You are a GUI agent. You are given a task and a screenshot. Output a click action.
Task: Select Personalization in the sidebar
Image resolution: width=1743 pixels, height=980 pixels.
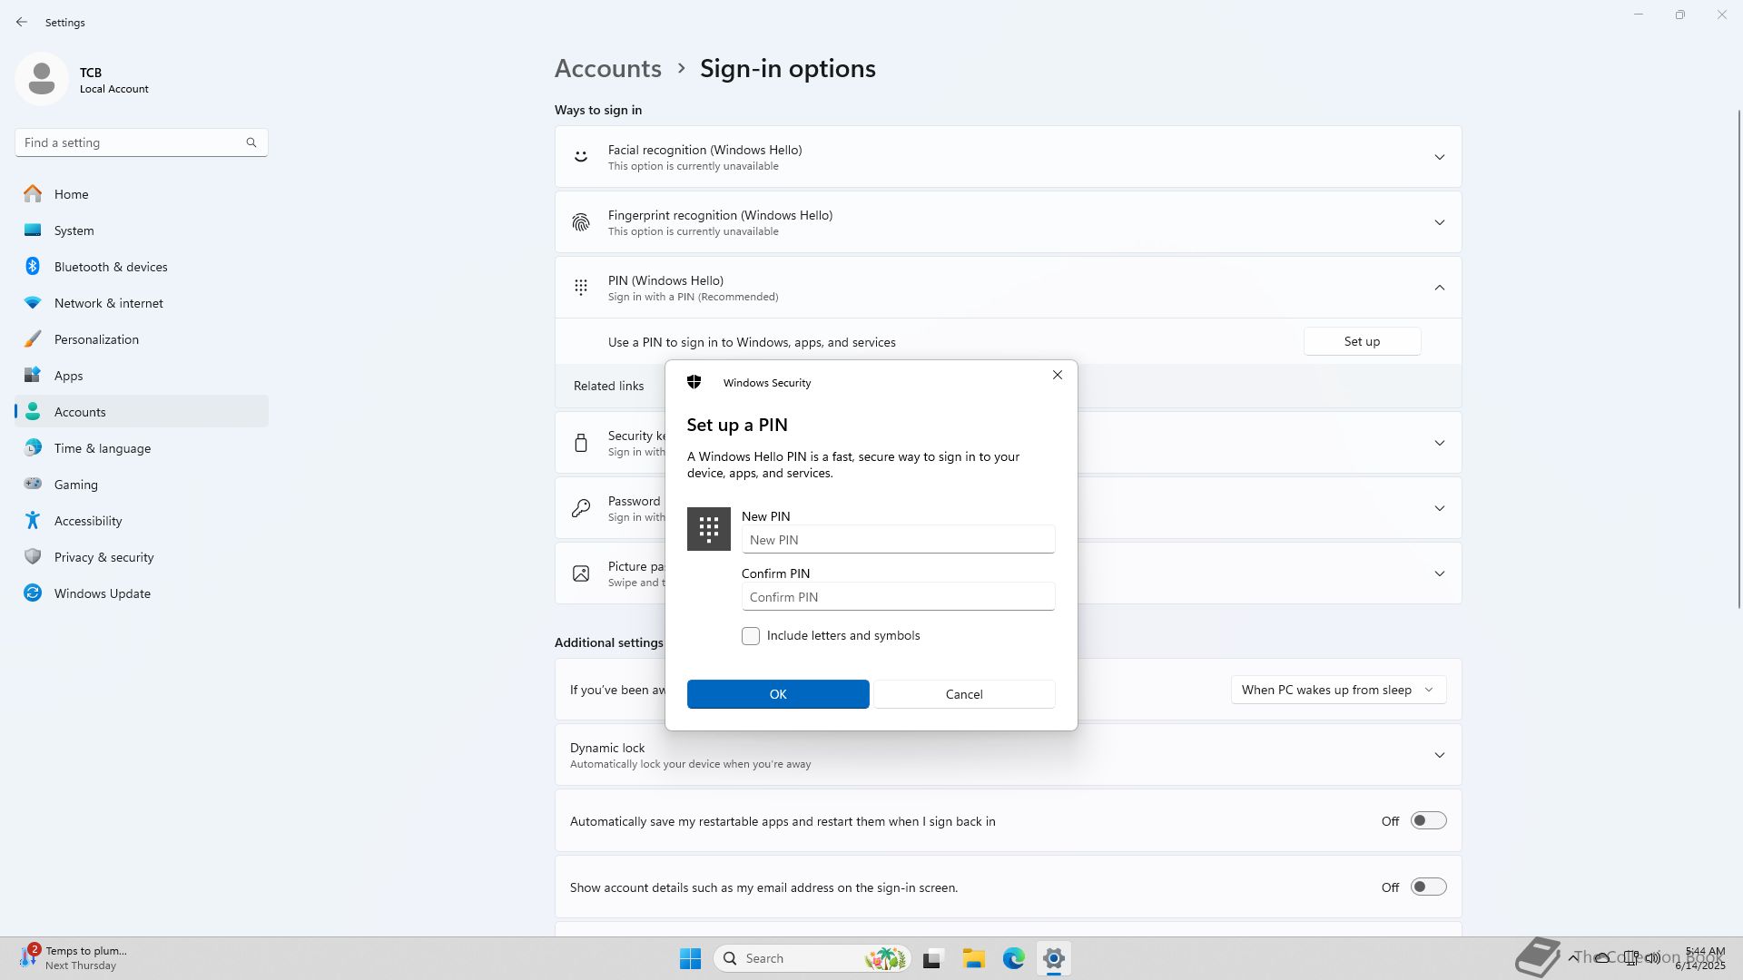pyautogui.click(x=96, y=339)
